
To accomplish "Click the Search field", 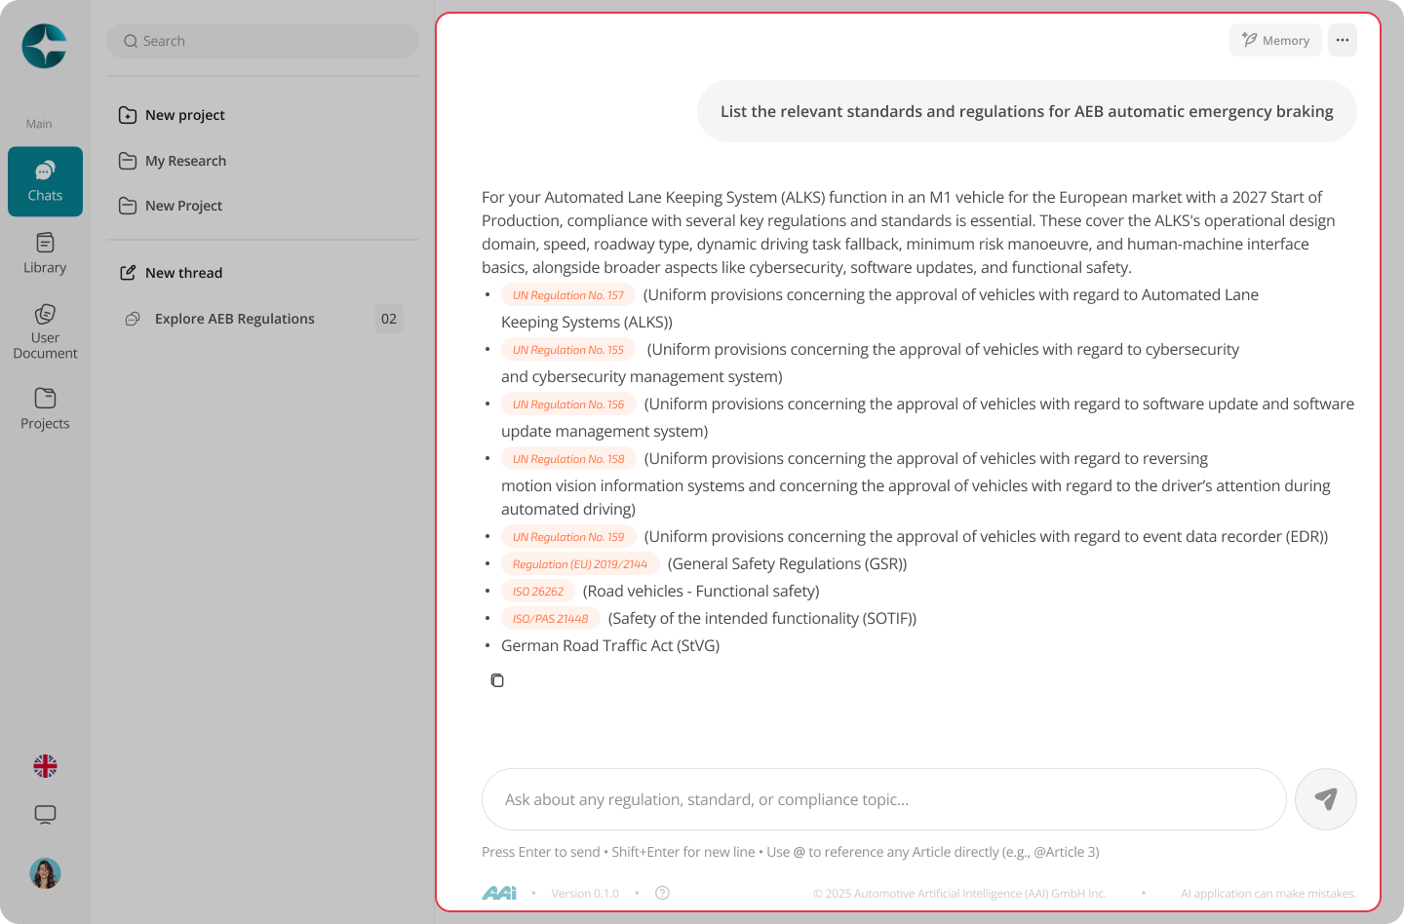I will pos(263,41).
